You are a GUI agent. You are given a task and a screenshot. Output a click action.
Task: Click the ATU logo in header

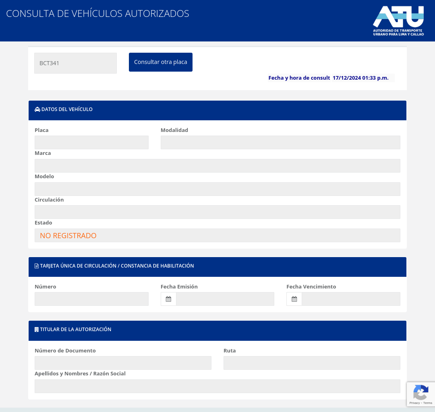(398, 21)
